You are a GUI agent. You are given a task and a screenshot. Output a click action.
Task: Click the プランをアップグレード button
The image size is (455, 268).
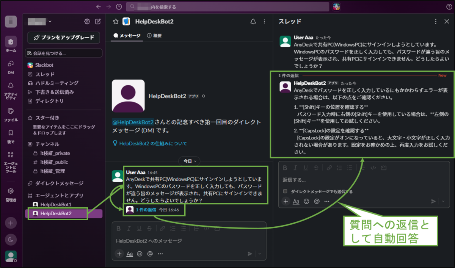(x=64, y=38)
